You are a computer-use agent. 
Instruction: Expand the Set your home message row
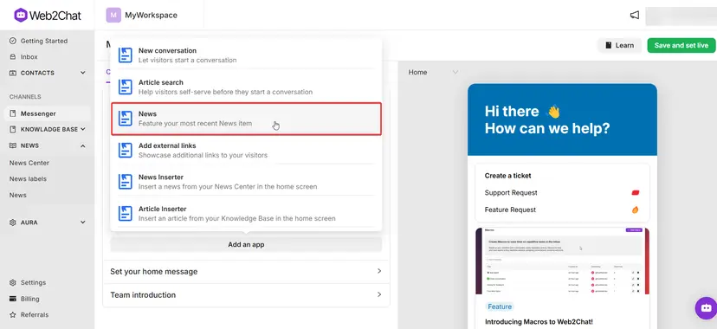pos(246,272)
